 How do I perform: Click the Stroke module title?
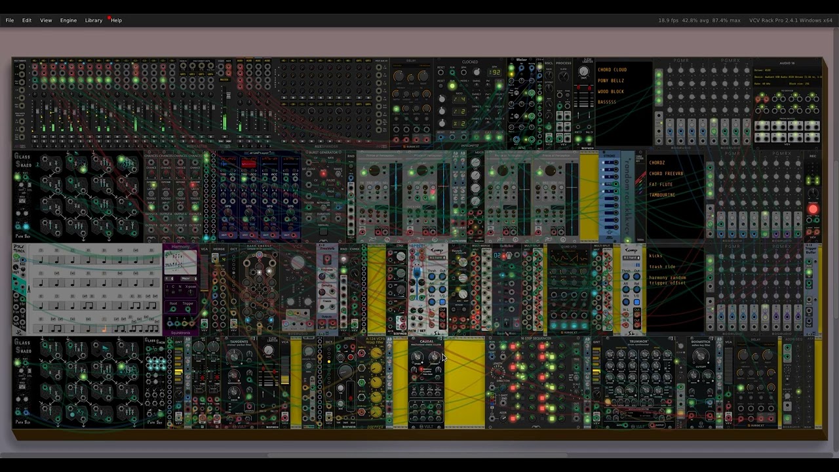click(x=608, y=157)
